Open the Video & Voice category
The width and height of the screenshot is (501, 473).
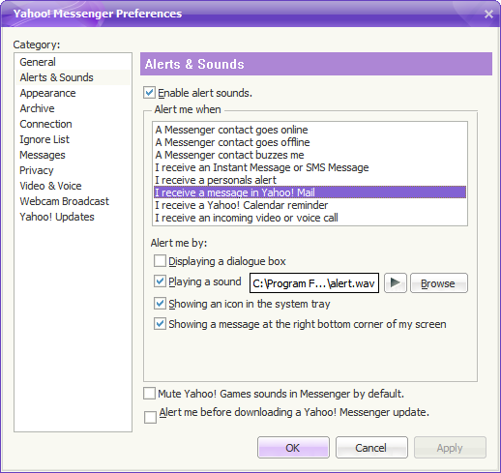click(x=73, y=186)
